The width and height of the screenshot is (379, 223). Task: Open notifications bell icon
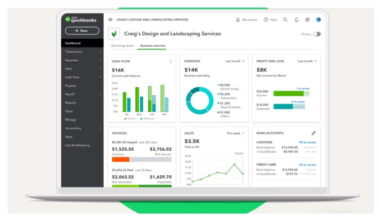(297, 20)
